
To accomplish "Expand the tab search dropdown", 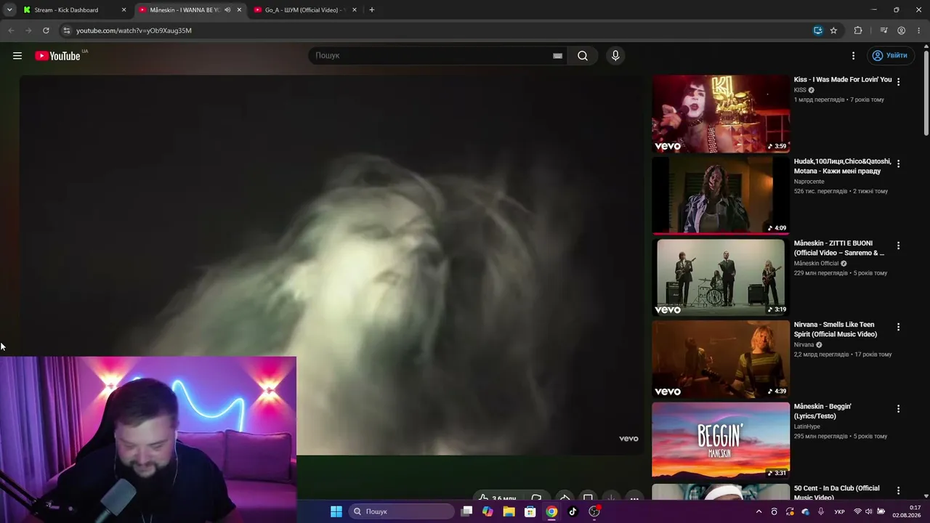I will point(9,10).
